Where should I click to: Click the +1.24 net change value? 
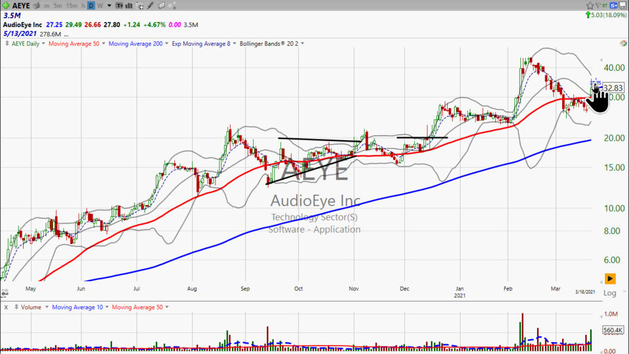(132, 24)
